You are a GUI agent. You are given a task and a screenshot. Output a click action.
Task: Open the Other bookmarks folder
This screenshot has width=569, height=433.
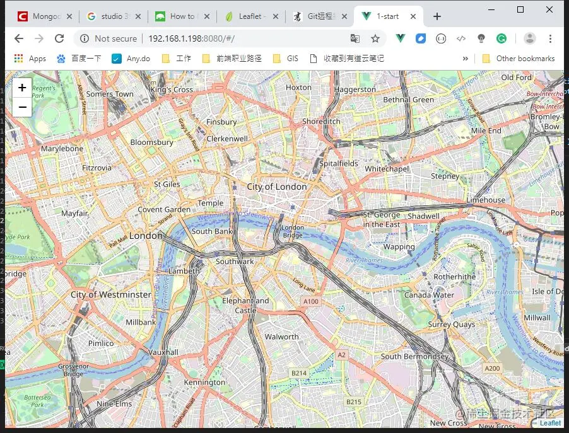[519, 59]
